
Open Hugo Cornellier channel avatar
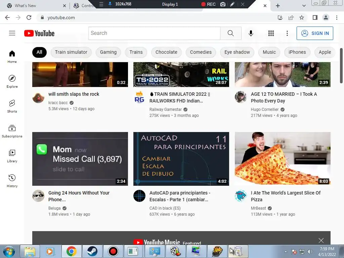pos(241,97)
